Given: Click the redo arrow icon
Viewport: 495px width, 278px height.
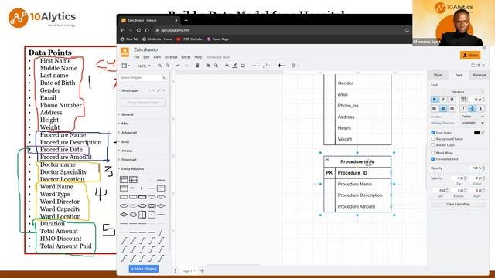Looking at the screenshot, I should 186,66.
